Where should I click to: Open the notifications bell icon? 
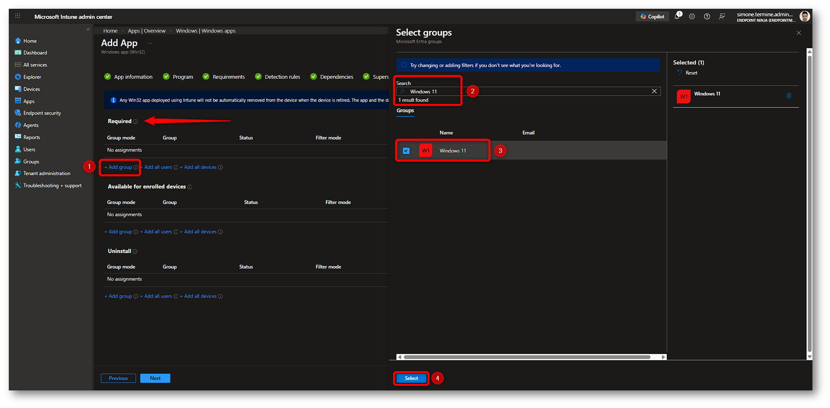[x=677, y=16]
